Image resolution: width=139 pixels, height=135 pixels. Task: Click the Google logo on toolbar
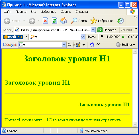point(10,45)
